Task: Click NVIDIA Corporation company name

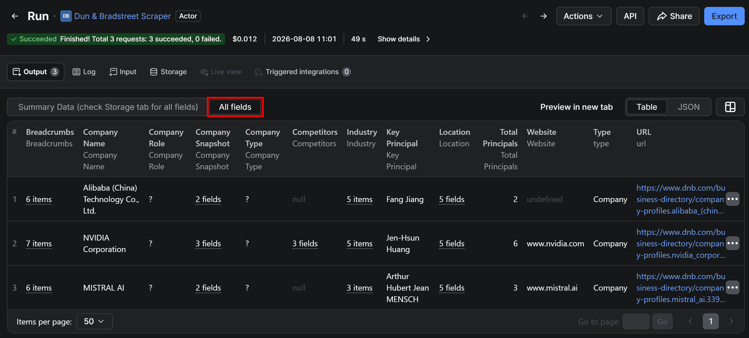Action: click(x=104, y=244)
